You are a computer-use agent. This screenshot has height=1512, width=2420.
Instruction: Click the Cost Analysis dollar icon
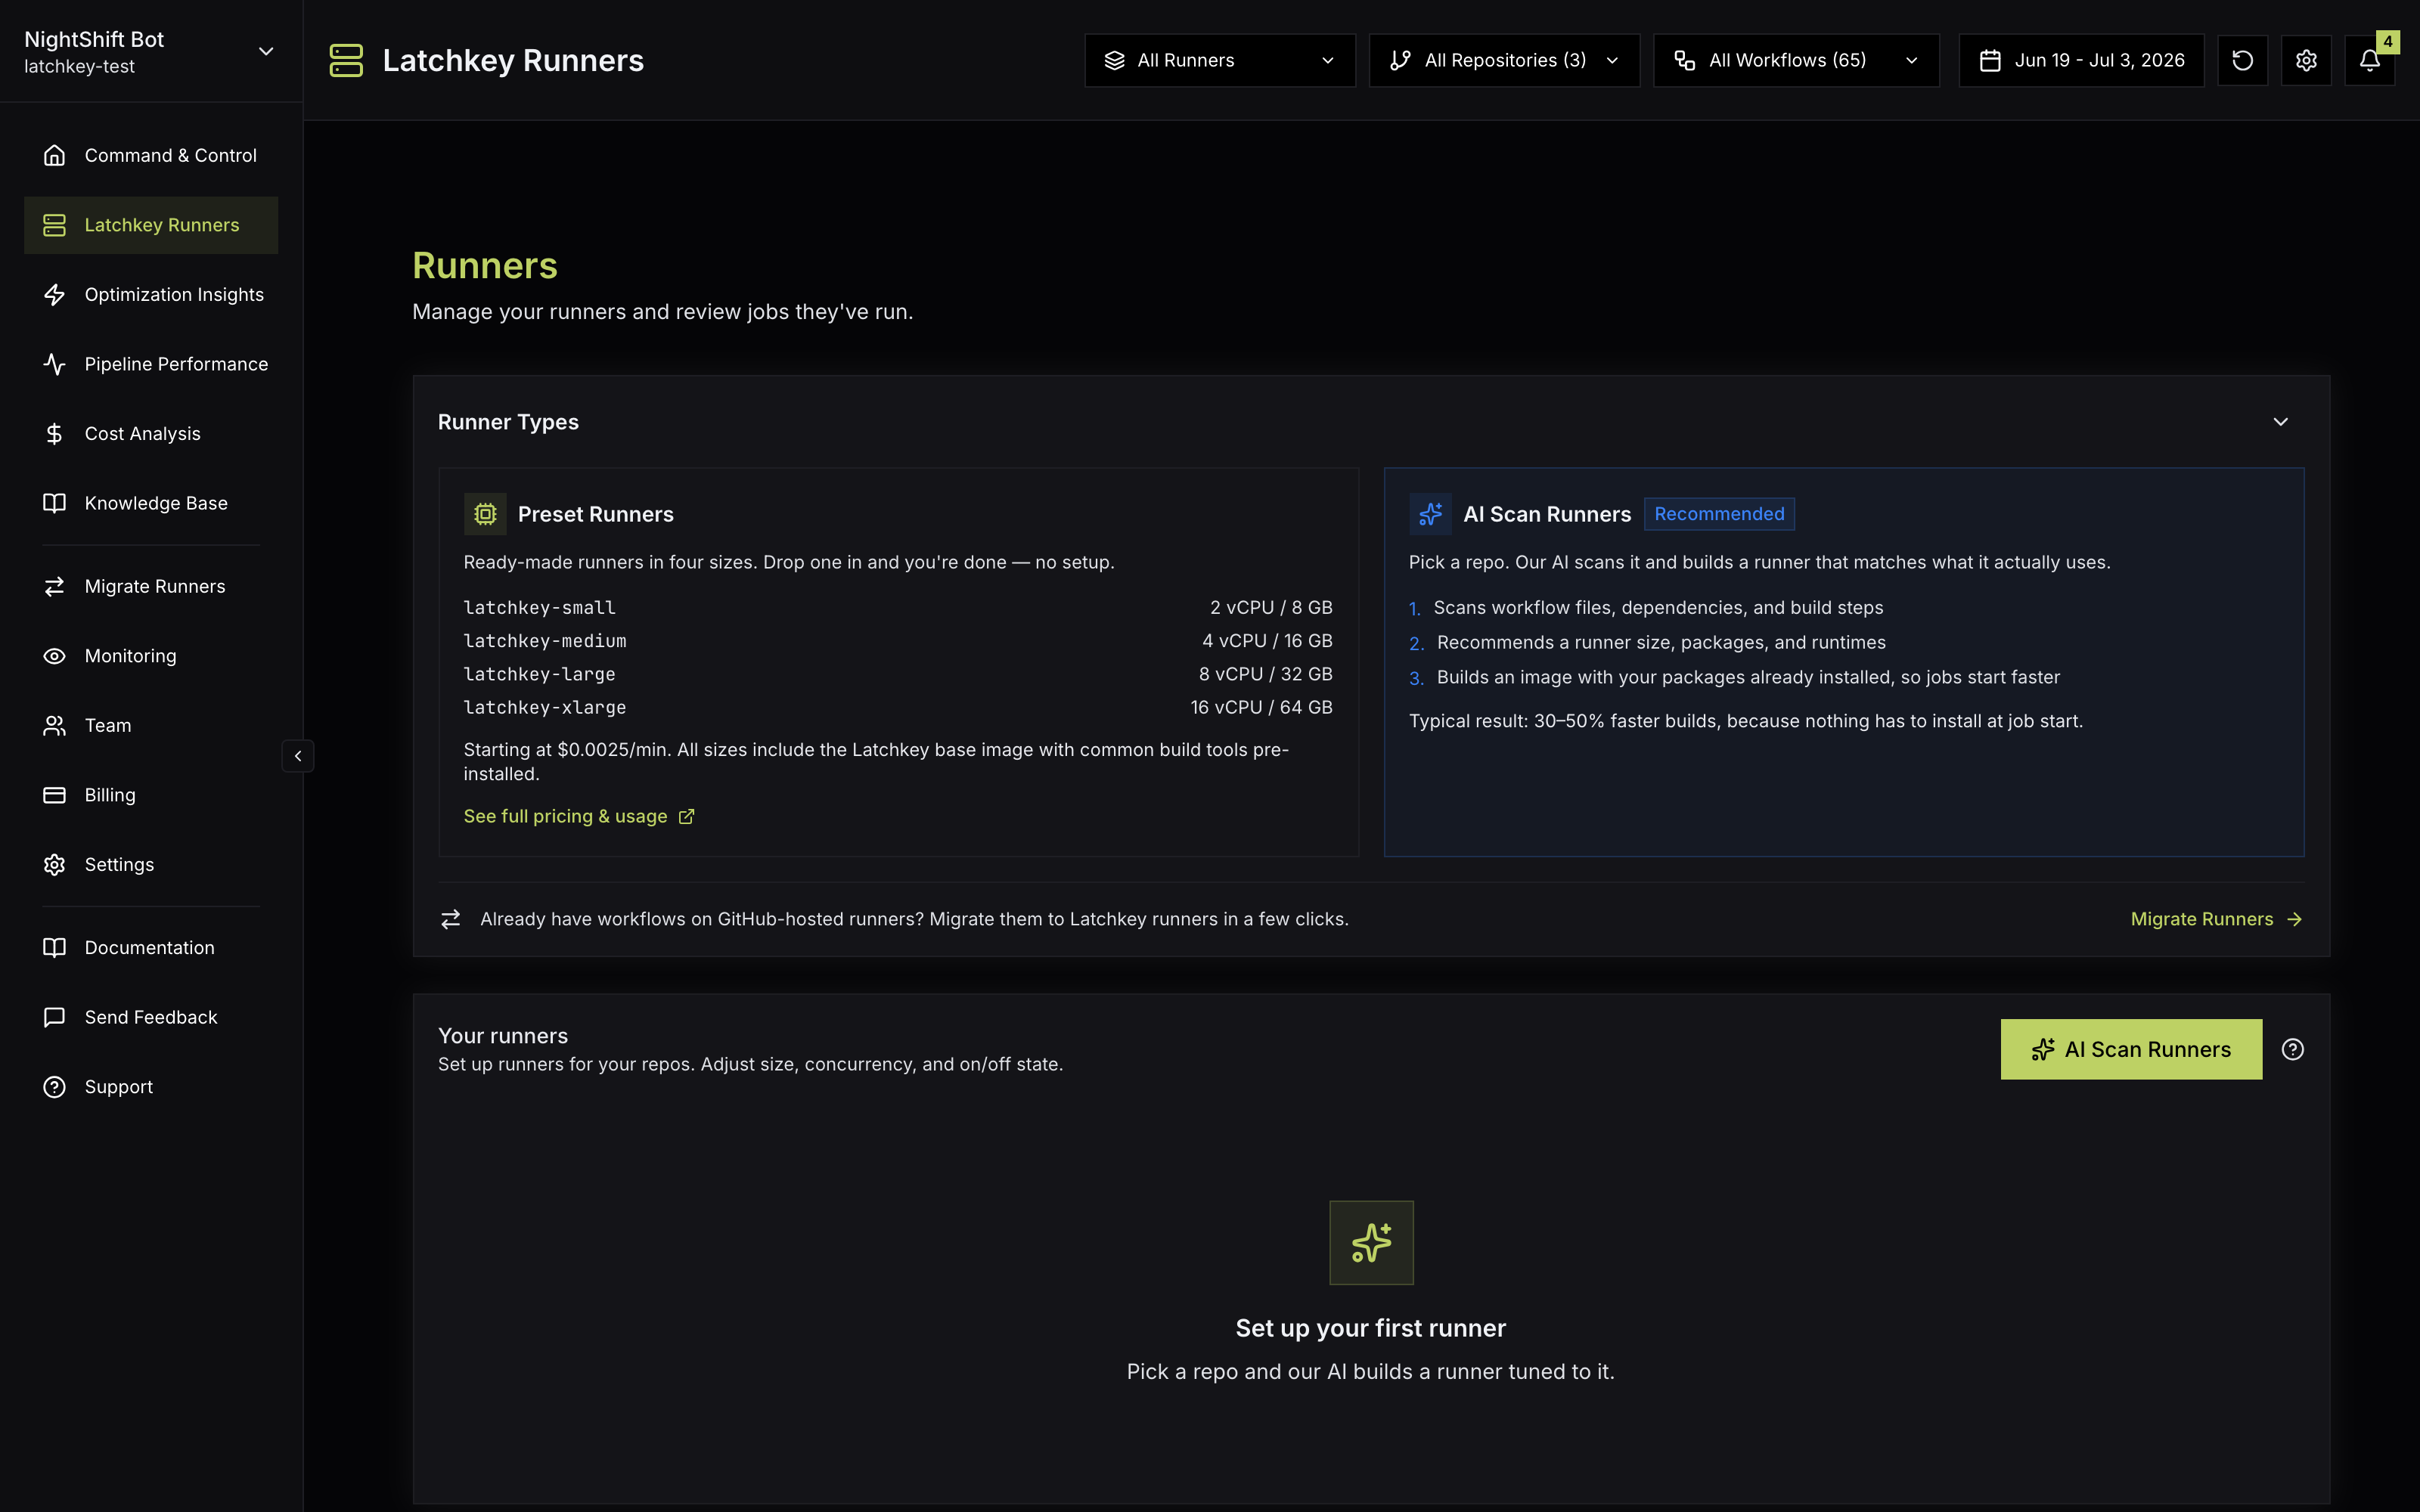click(54, 433)
